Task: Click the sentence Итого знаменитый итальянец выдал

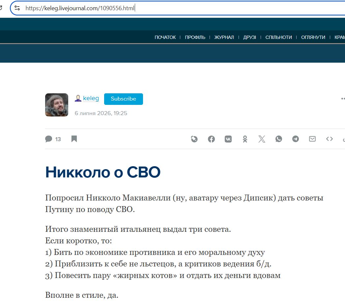Action: 138,229
